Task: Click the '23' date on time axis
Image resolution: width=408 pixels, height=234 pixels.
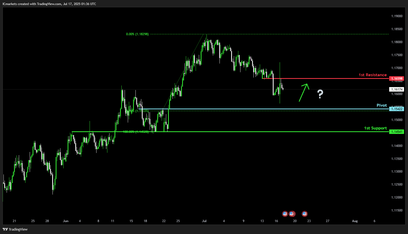Action: point(309,221)
